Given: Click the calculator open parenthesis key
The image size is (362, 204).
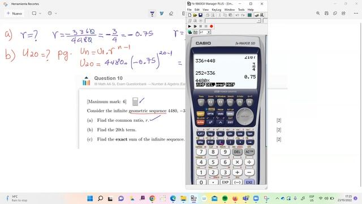Looking at the screenshot, I should click(220, 142).
